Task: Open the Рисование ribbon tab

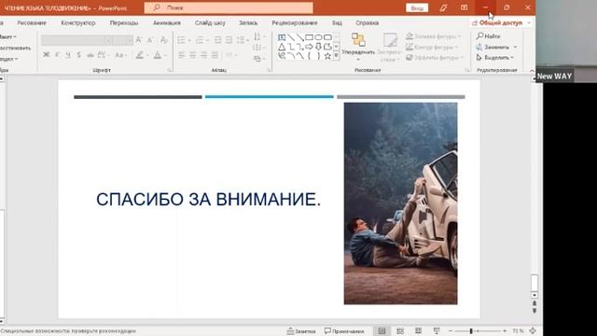Action: click(x=32, y=22)
